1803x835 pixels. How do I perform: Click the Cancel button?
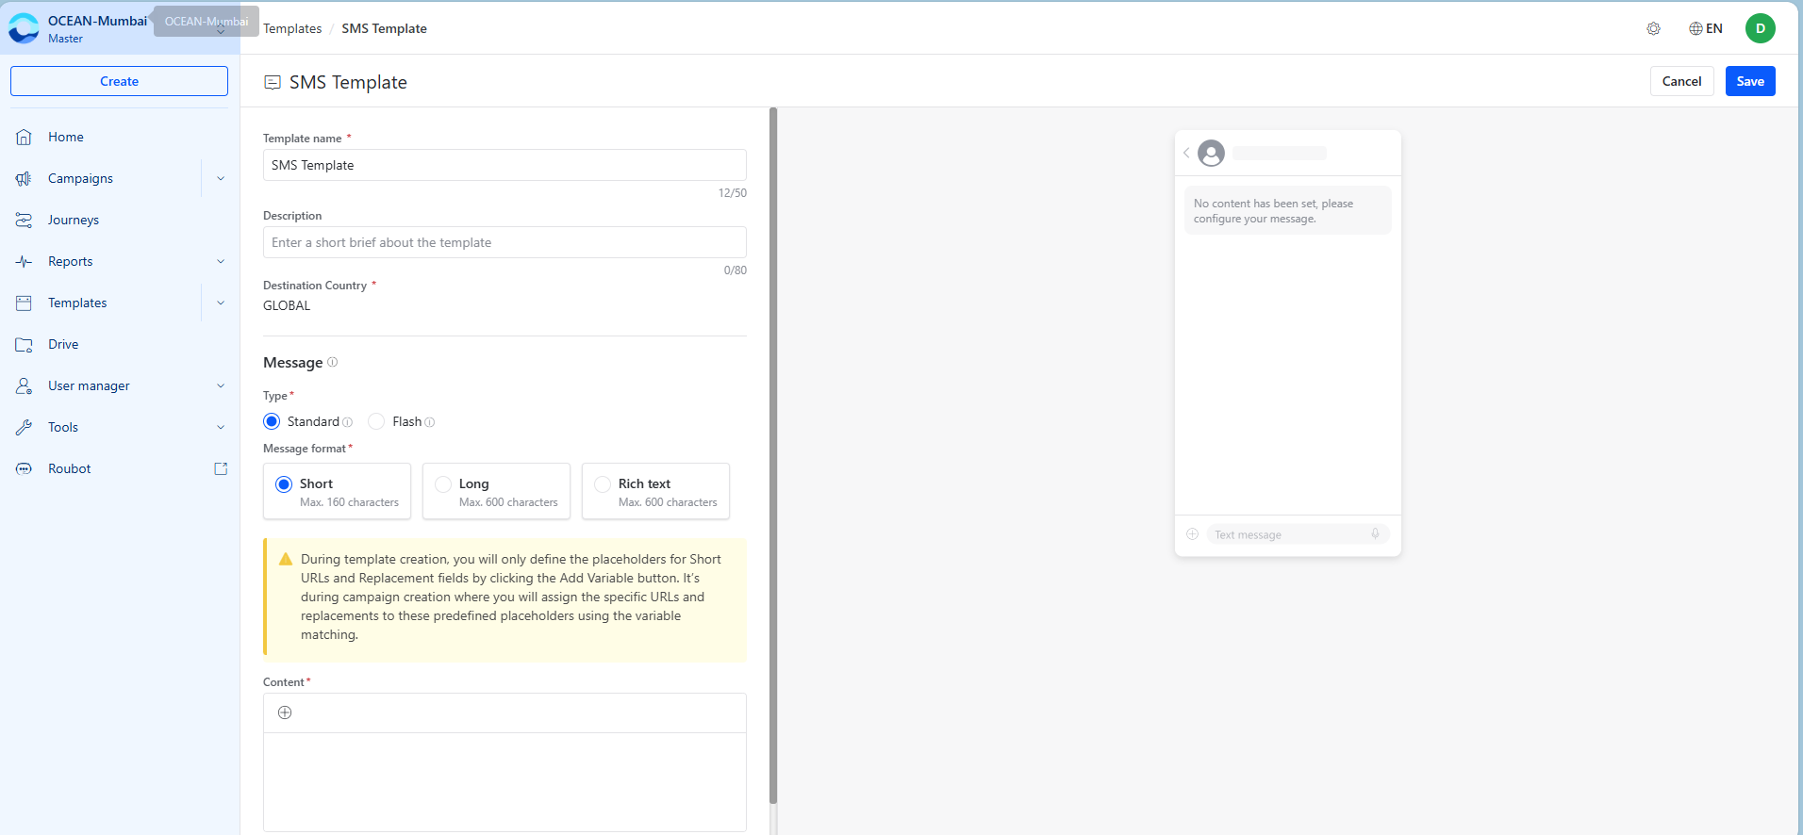tap(1681, 81)
